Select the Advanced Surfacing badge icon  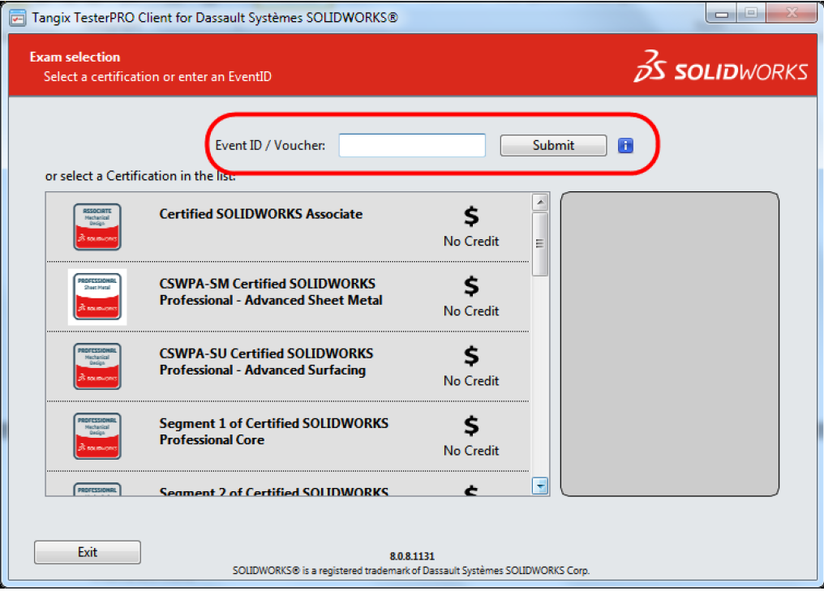pyautogui.click(x=97, y=366)
